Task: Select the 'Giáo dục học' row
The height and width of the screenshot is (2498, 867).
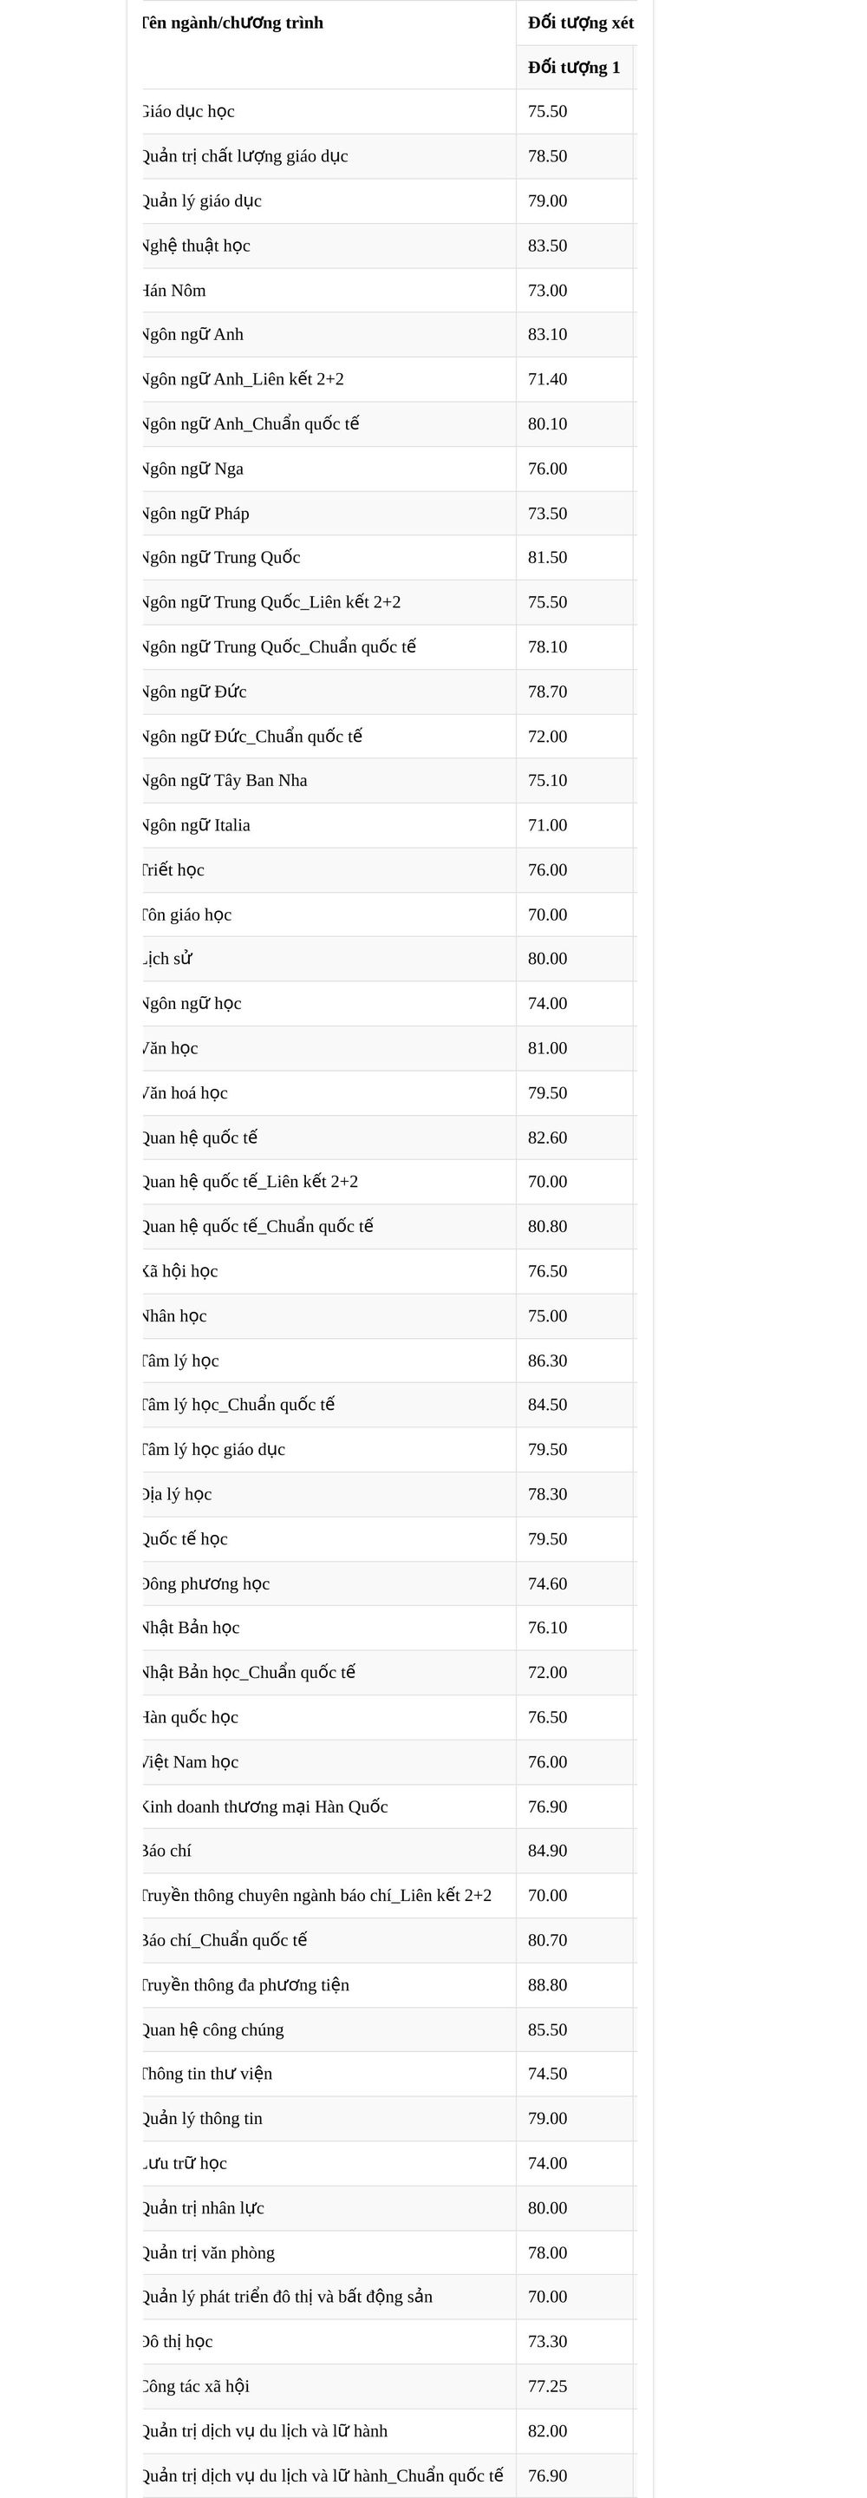Action: tap(388, 112)
